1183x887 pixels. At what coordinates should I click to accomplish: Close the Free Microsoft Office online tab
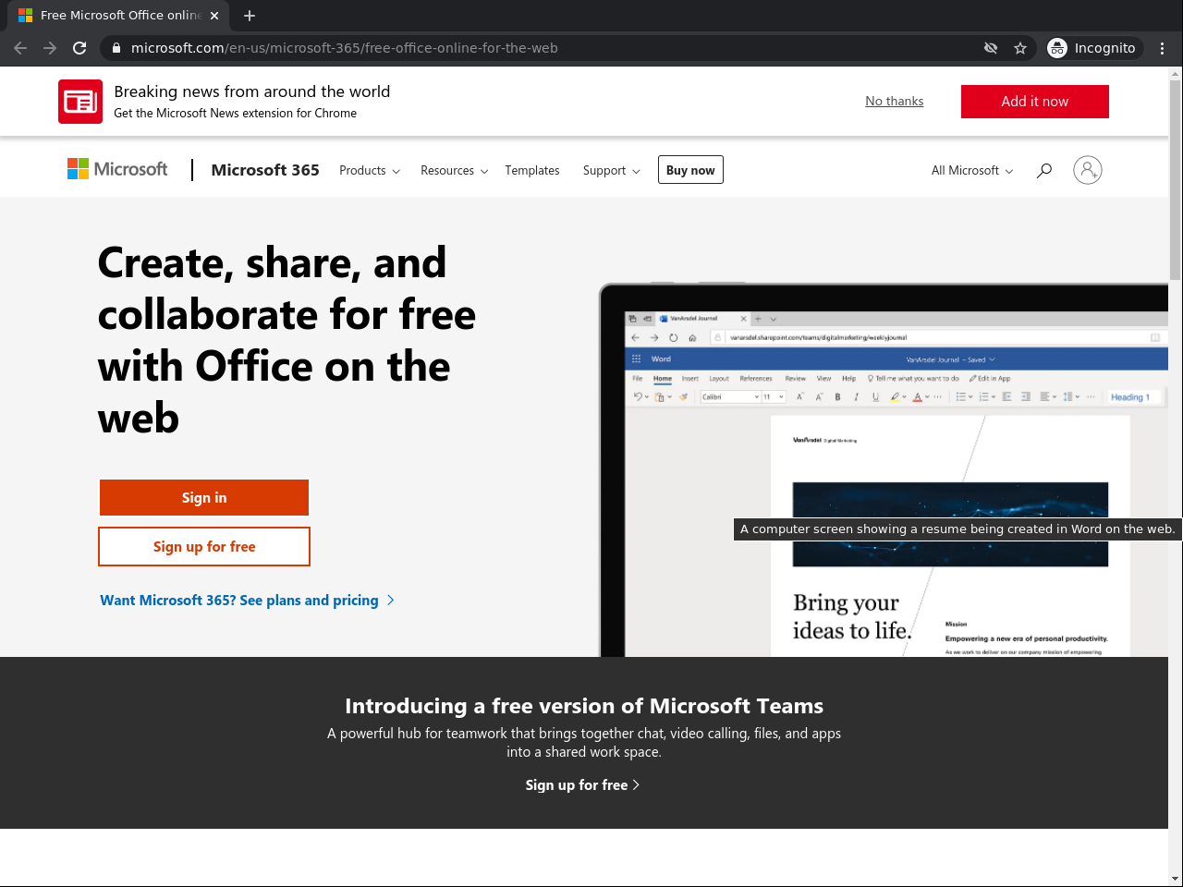(214, 16)
